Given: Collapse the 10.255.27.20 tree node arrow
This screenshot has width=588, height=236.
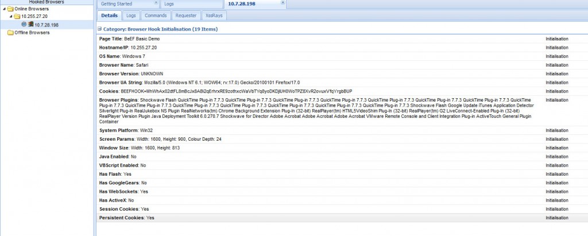Looking at the screenshot, I should tap(11, 17).
